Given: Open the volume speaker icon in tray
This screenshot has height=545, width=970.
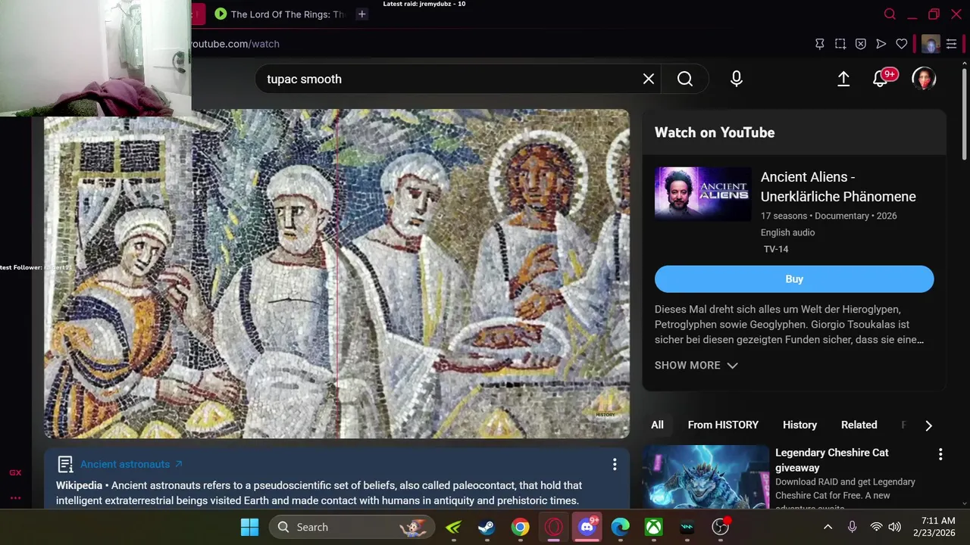Looking at the screenshot, I should (x=895, y=527).
